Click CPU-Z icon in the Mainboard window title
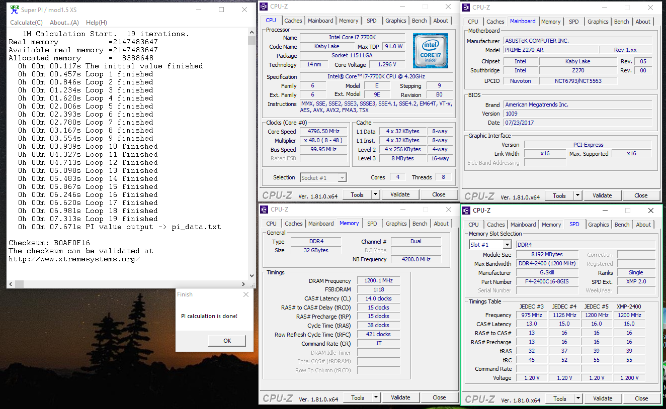Image resolution: width=666 pixels, height=409 pixels. (466, 7)
